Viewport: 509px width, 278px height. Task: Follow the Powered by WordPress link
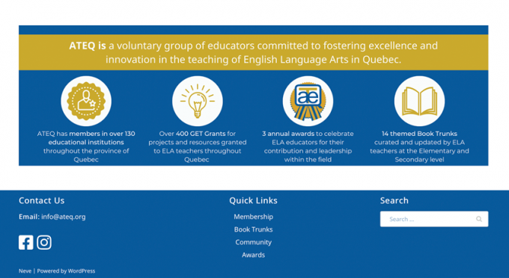(66, 271)
